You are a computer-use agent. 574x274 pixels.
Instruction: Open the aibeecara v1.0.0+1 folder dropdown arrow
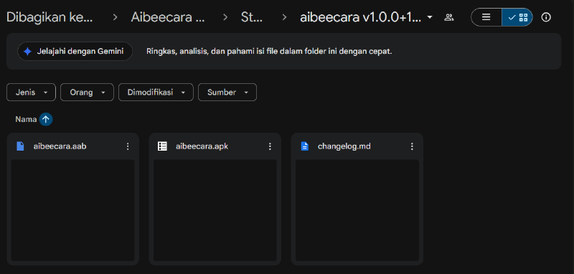click(430, 17)
